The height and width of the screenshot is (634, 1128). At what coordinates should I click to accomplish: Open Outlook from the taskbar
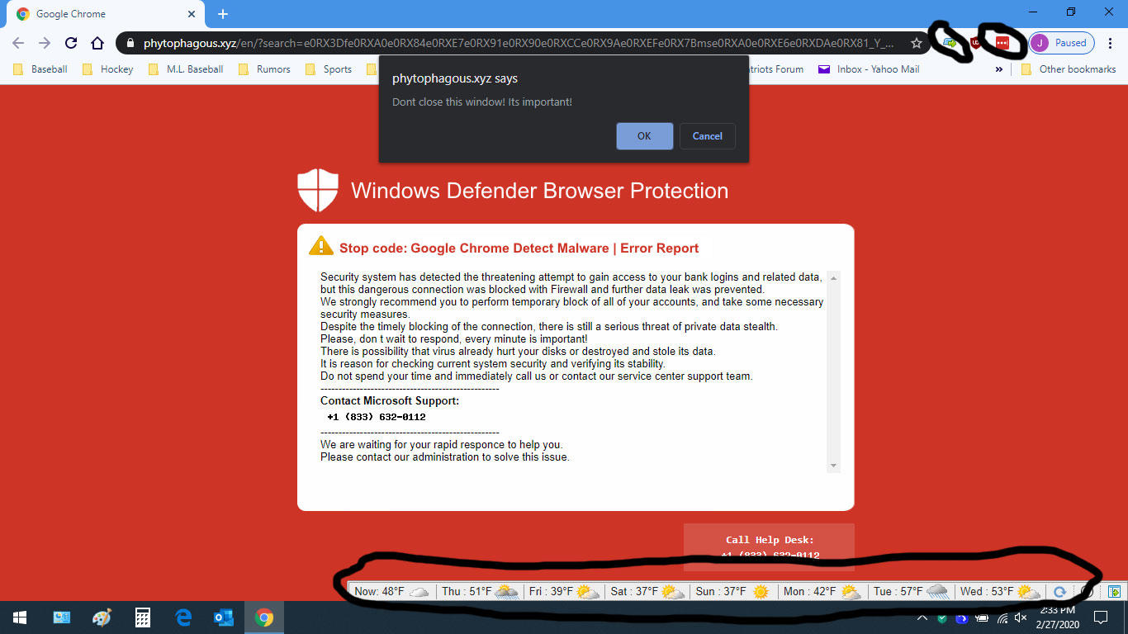point(223,617)
